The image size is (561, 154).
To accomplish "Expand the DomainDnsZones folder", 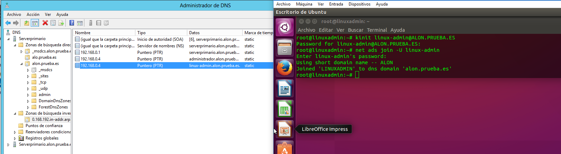I will click(28, 101).
